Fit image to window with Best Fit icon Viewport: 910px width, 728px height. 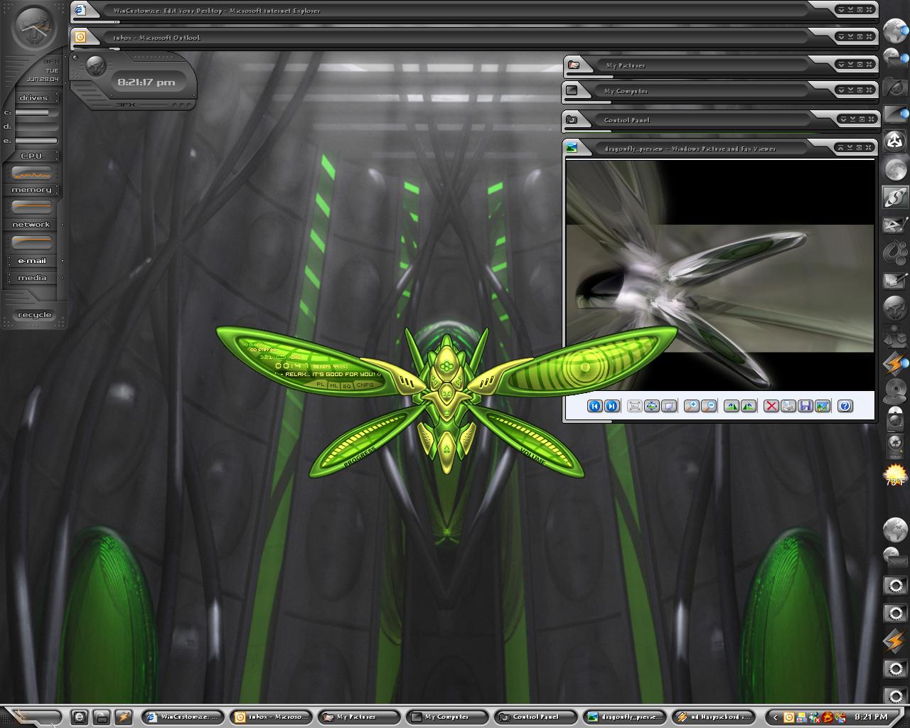(635, 406)
